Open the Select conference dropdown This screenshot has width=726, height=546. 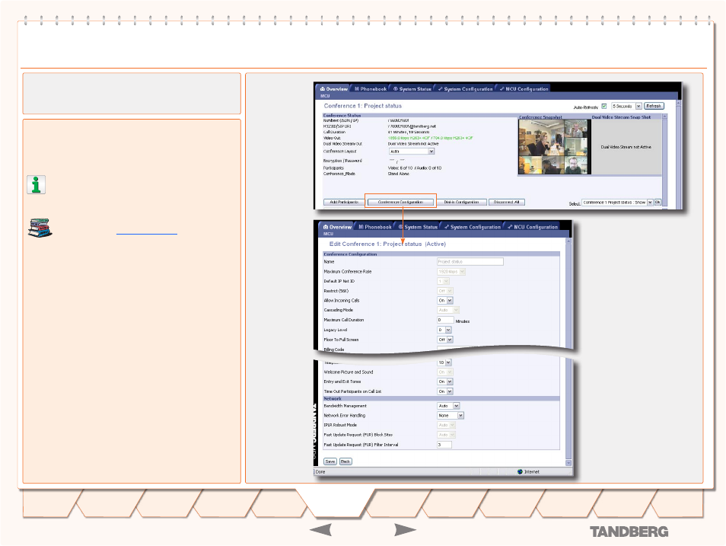(617, 203)
